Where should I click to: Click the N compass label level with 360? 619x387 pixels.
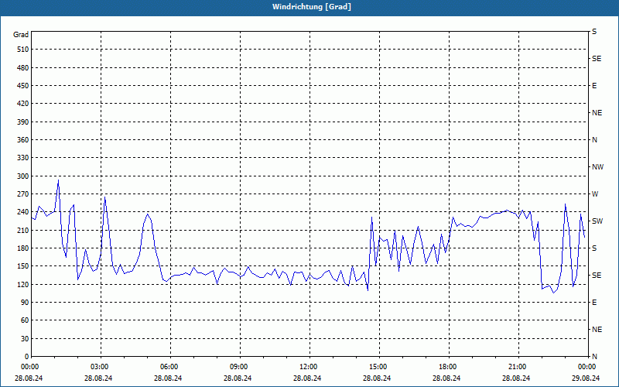pyautogui.click(x=595, y=140)
